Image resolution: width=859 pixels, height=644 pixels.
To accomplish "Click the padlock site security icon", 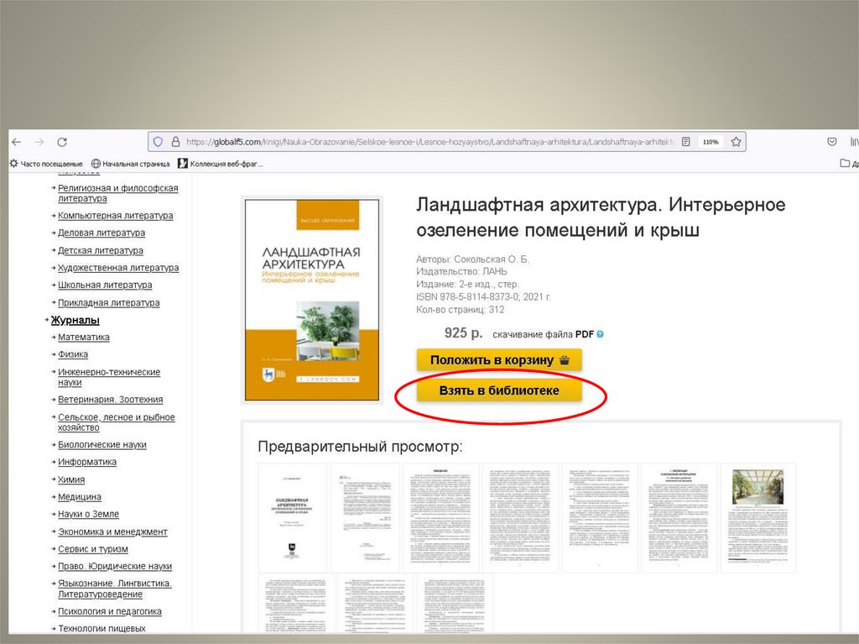I will [x=175, y=142].
